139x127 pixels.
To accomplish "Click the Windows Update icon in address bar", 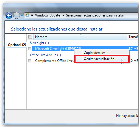I will click(27, 15).
